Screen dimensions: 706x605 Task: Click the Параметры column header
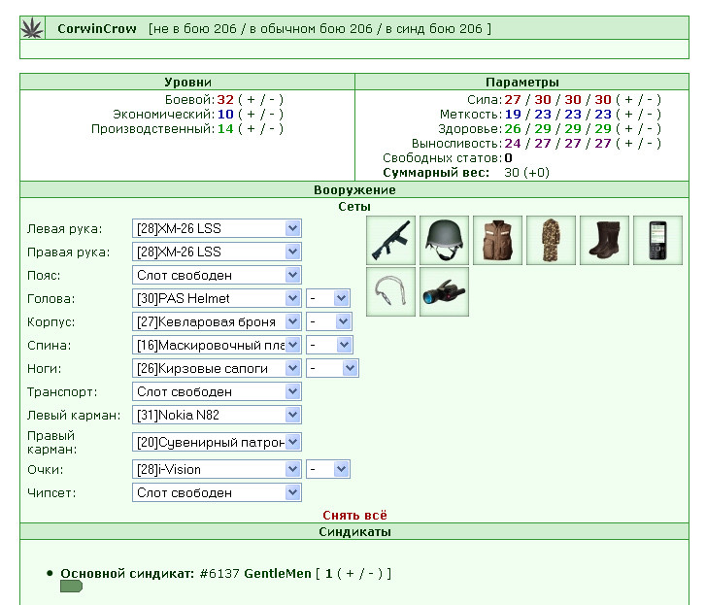522,83
